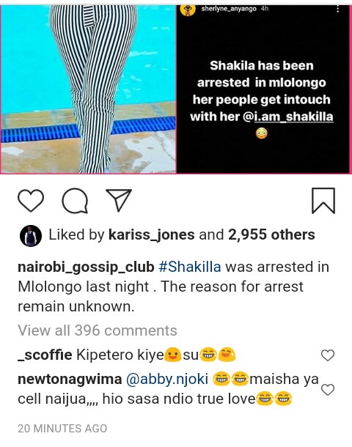Image resolution: width=352 pixels, height=447 pixels.
Task: Open kariss_jones liker profile picture
Action: [31, 235]
